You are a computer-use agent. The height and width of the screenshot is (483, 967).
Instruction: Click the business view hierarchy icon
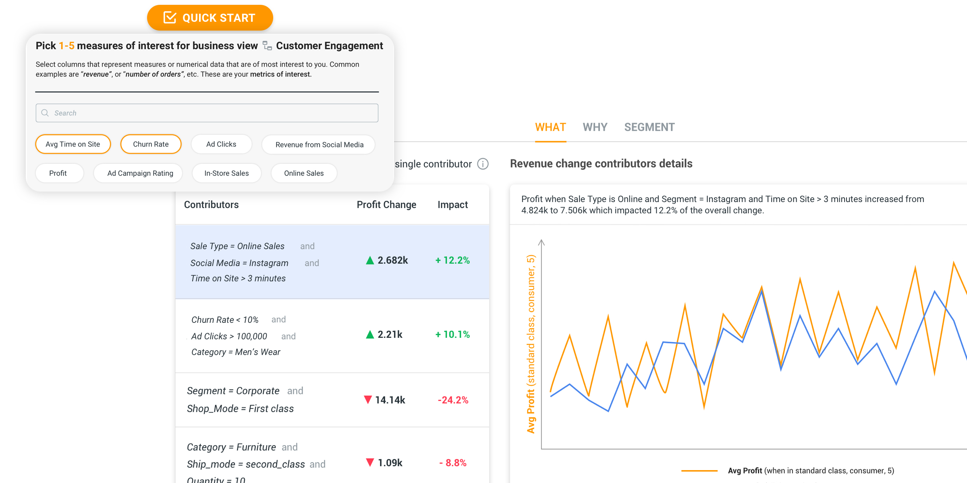(267, 46)
